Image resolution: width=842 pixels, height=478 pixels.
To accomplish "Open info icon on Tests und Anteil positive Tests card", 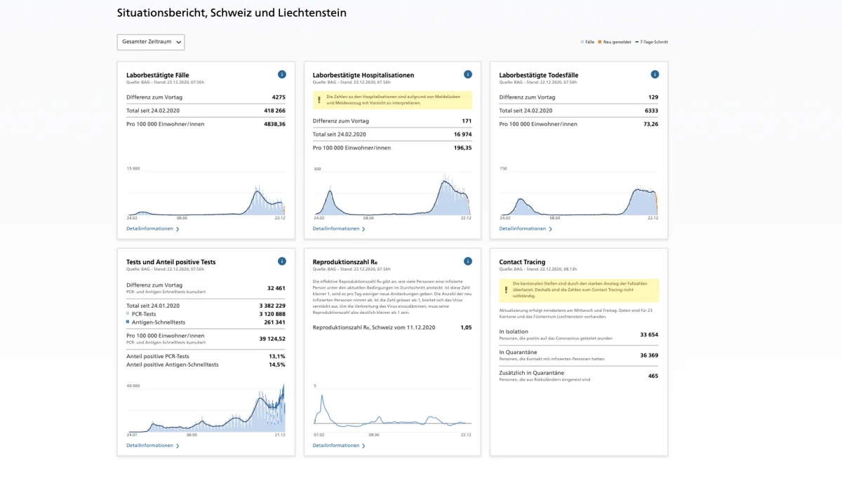I will pyautogui.click(x=282, y=261).
